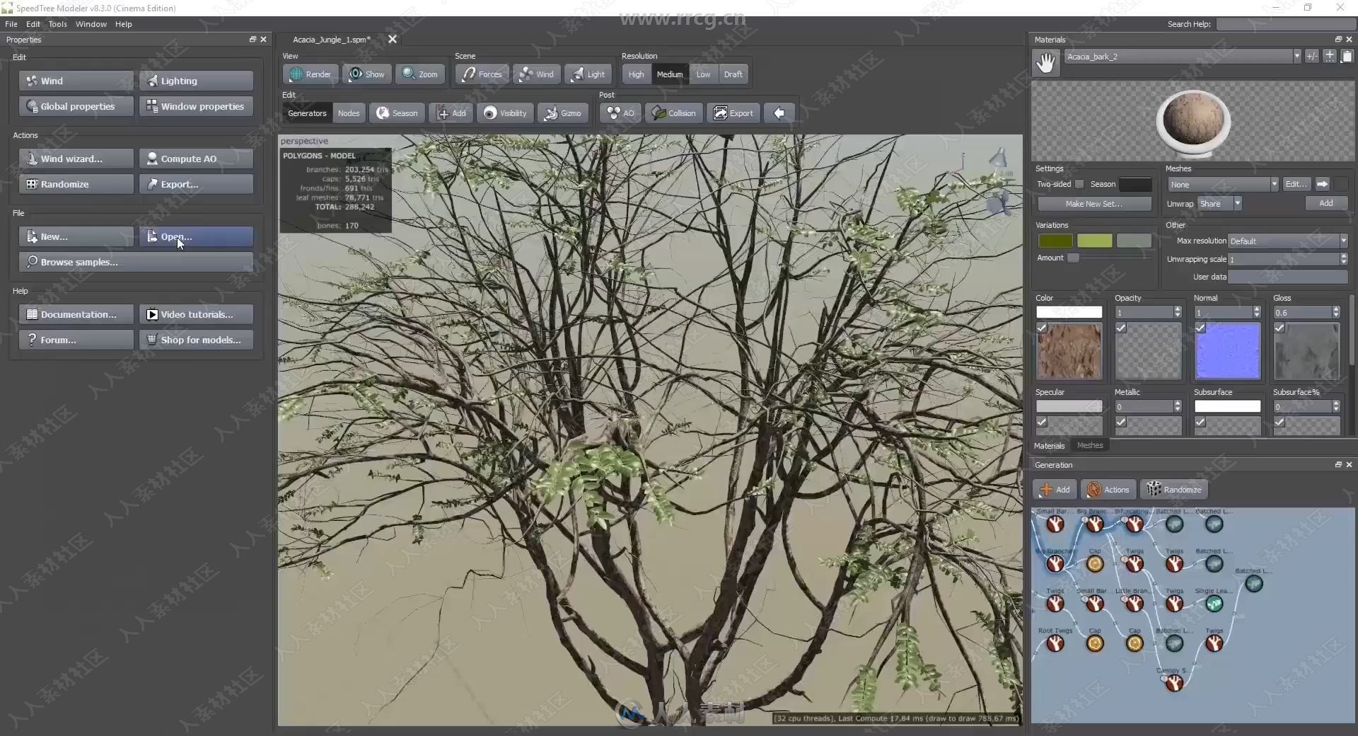Click the Video tutorials... button

196,314
